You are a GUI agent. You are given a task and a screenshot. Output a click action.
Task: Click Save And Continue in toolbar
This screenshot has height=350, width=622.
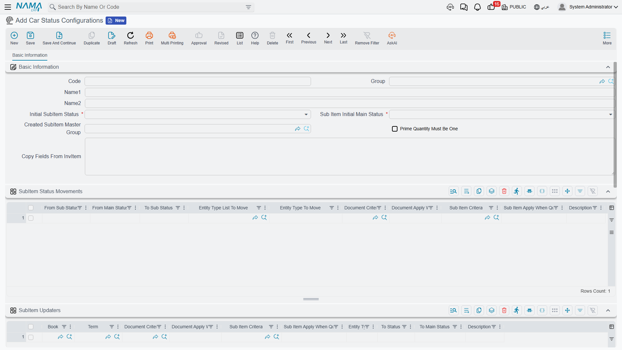59,38
